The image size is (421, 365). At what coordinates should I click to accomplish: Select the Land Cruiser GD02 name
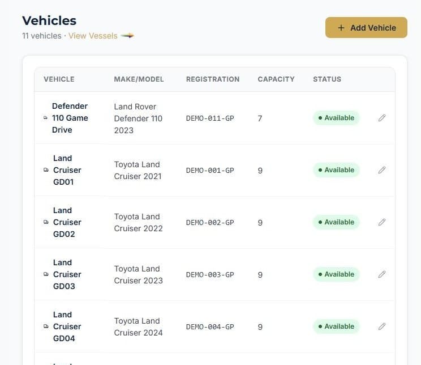point(67,222)
